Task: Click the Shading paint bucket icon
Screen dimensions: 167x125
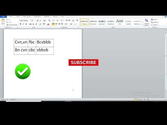Action: (x=71, y=24)
